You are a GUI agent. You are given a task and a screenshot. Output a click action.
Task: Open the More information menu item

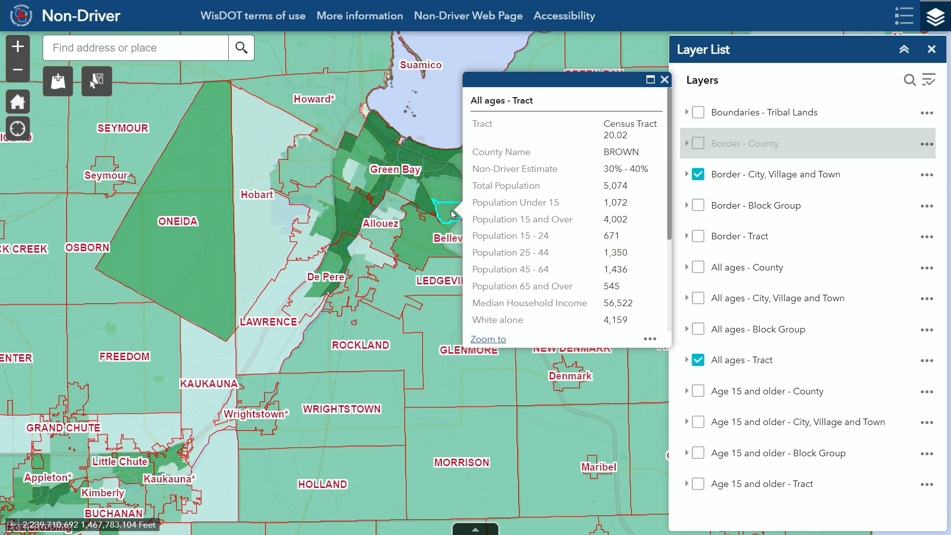tap(360, 16)
